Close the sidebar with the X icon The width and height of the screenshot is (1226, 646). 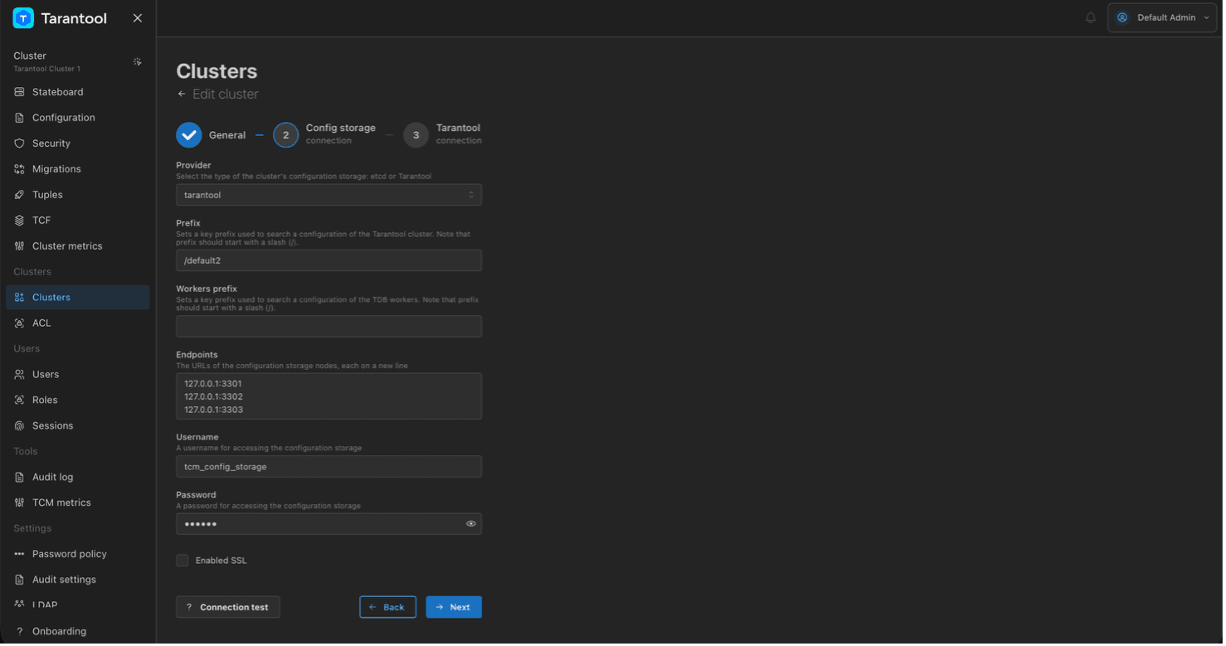(138, 18)
